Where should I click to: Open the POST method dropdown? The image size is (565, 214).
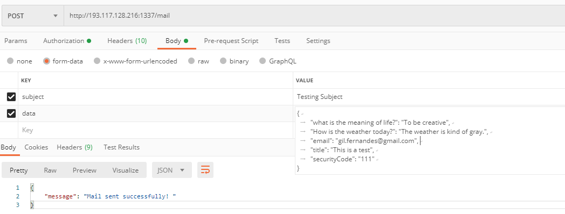tap(33, 16)
